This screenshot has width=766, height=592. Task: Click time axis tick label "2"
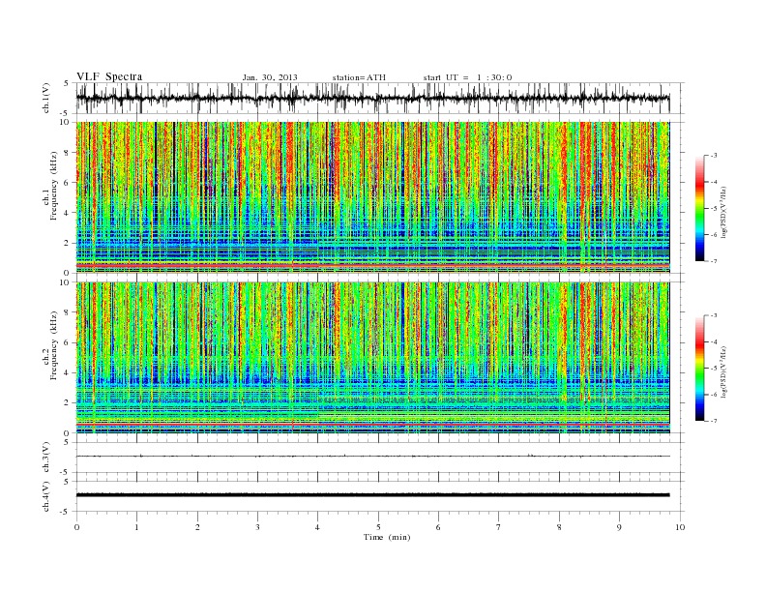click(197, 527)
